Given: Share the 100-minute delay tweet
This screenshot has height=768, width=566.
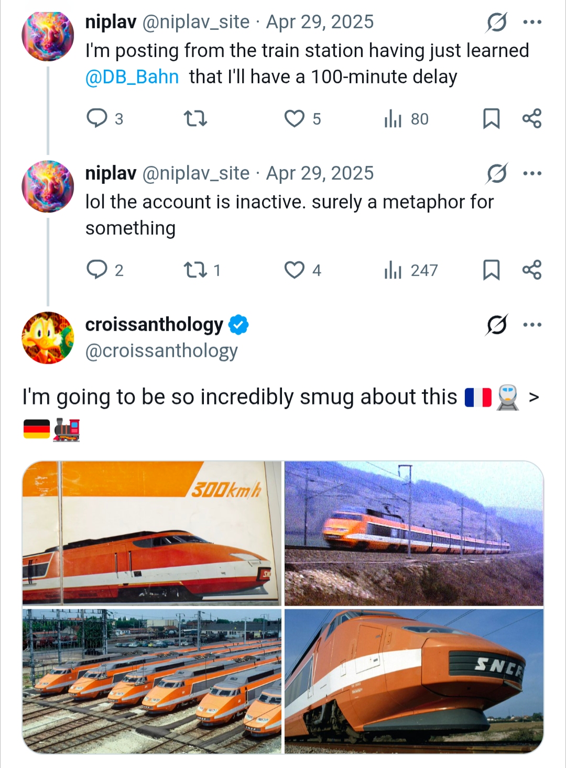Looking at the screenshot, I should [532, 118].
